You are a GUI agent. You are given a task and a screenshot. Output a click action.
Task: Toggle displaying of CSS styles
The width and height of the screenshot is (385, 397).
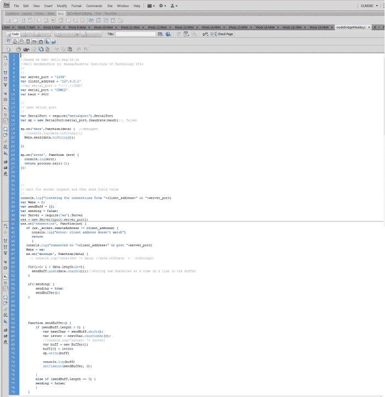click(x=47, y=41)
